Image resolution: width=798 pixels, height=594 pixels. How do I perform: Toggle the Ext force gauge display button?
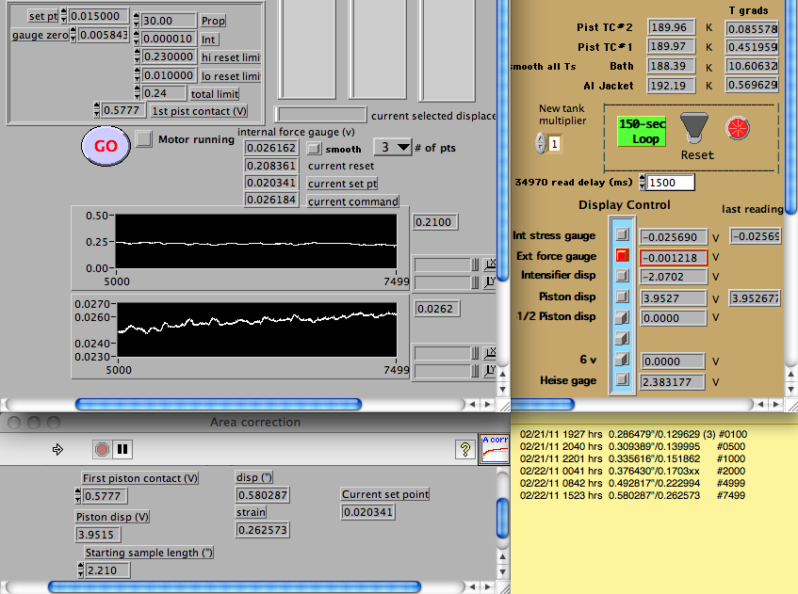(x=622, y=255)
